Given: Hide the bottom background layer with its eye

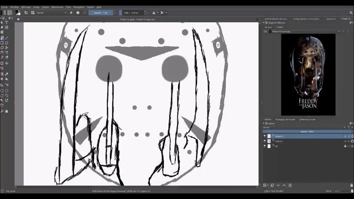Looking at the screenshot, I should click(265, 146).
